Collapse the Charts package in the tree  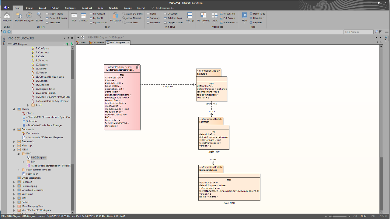coord(14,109)
